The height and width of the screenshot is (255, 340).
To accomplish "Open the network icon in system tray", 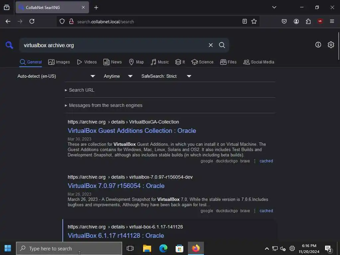I will (x=275, y=248).
